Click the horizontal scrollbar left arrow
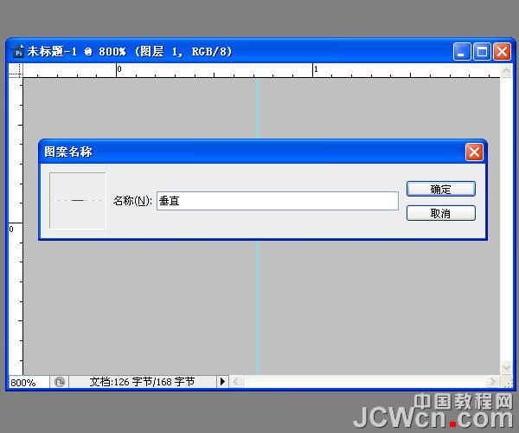 pos(236,382)
